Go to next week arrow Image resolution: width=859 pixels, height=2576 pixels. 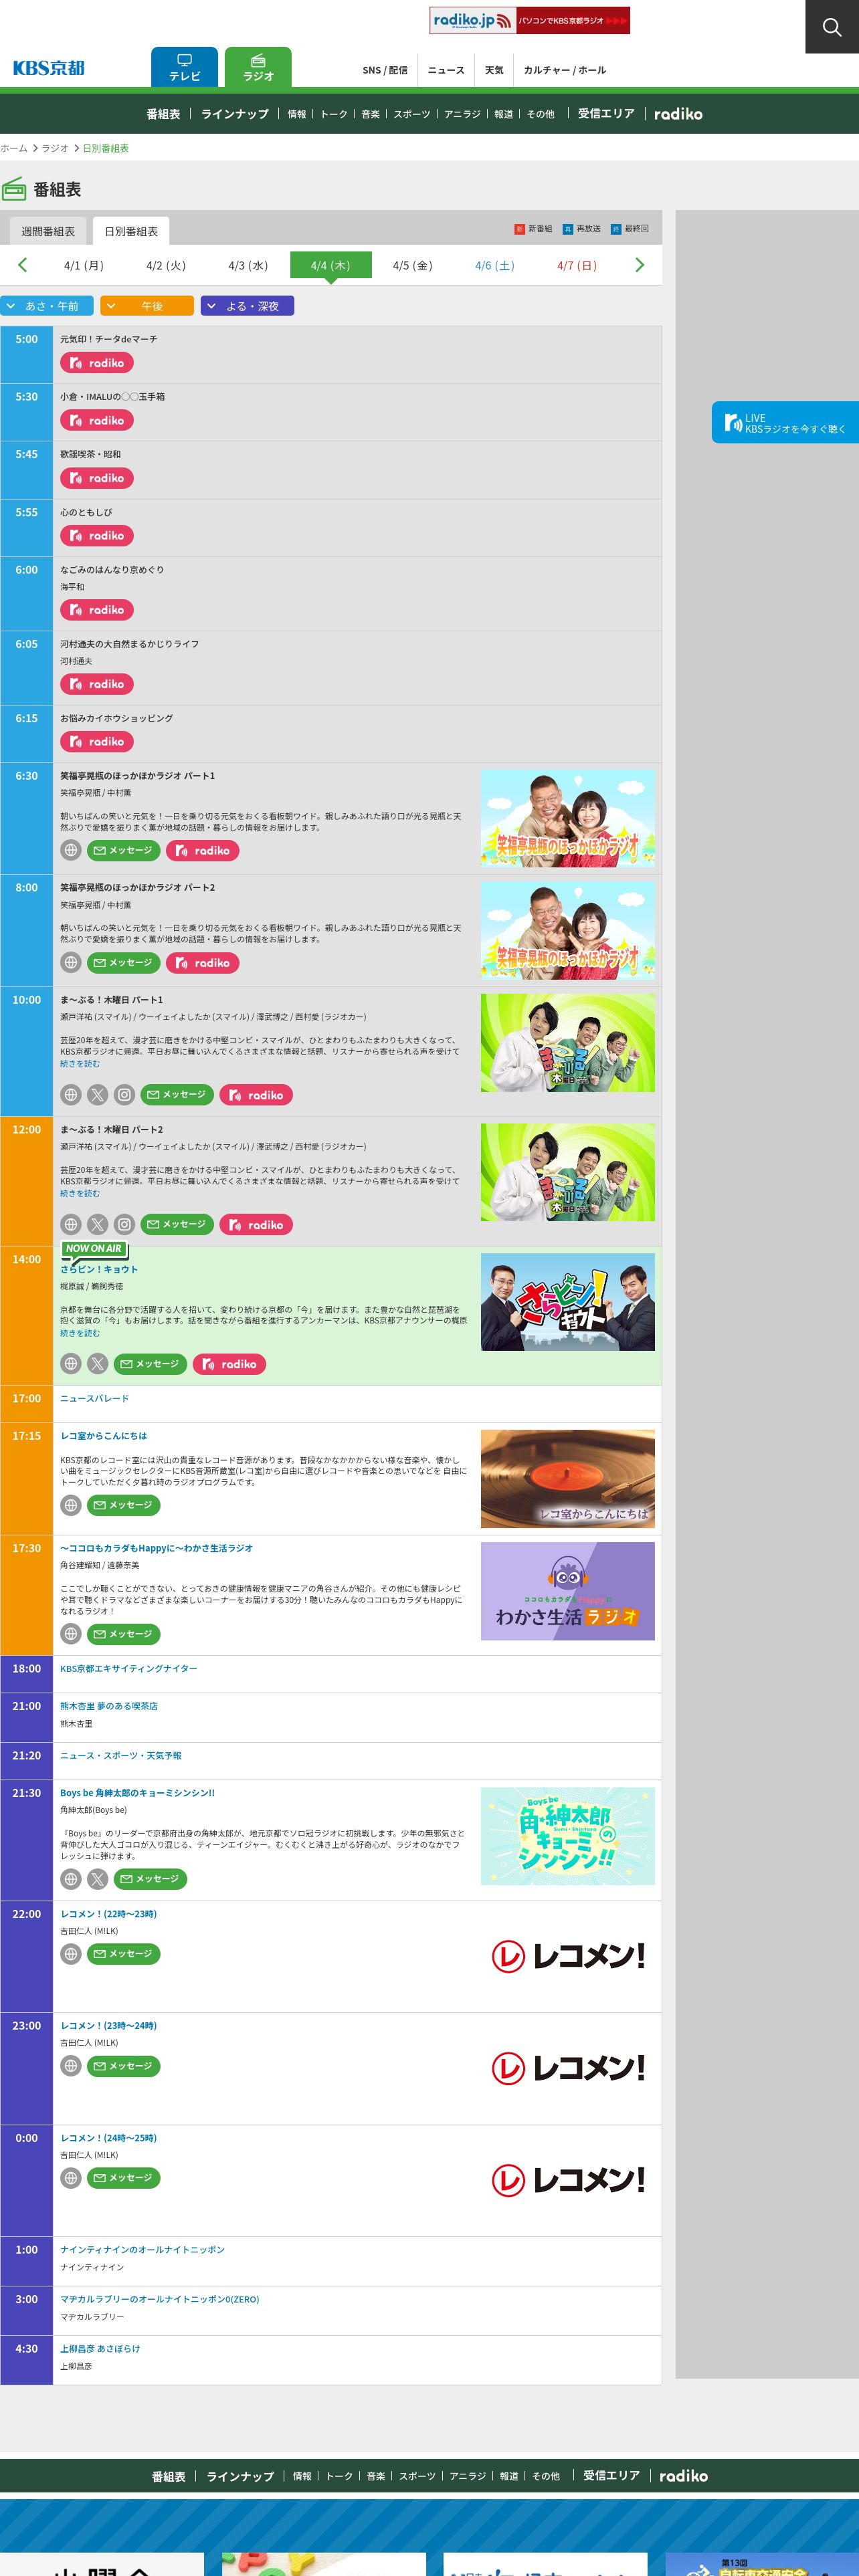[640, 265]
